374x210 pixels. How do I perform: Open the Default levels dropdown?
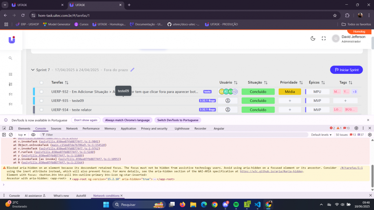click(321, 135)
